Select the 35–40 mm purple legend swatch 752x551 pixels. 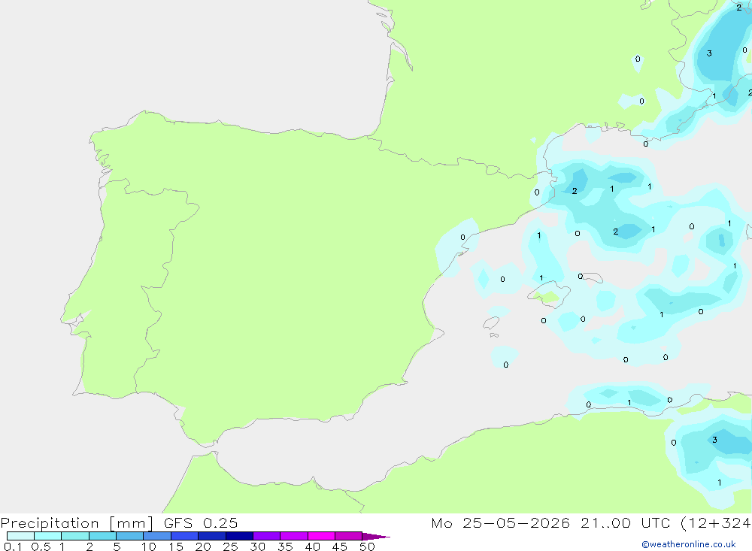294,536
